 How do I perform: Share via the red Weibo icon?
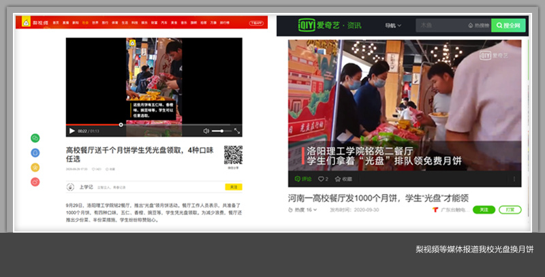(x=35, y=182)
